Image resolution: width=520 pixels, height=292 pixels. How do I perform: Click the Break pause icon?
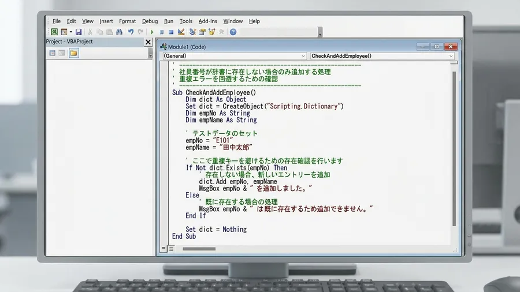[162, 32]
